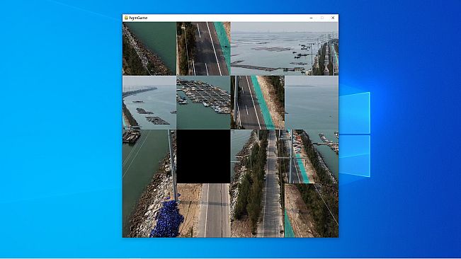Viewport: 461px width, 259px height.
Task: Click the road tile with the sandy right edge
Action: click(x=258, y=103)
